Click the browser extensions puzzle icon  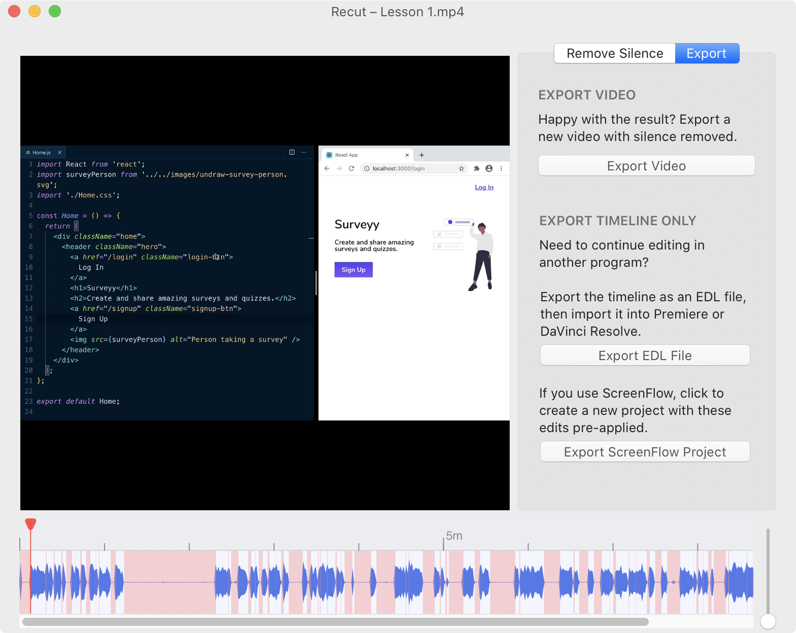point(477,168)
